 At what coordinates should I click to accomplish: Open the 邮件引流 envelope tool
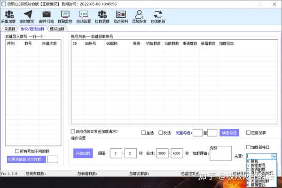tap(47, 17)
